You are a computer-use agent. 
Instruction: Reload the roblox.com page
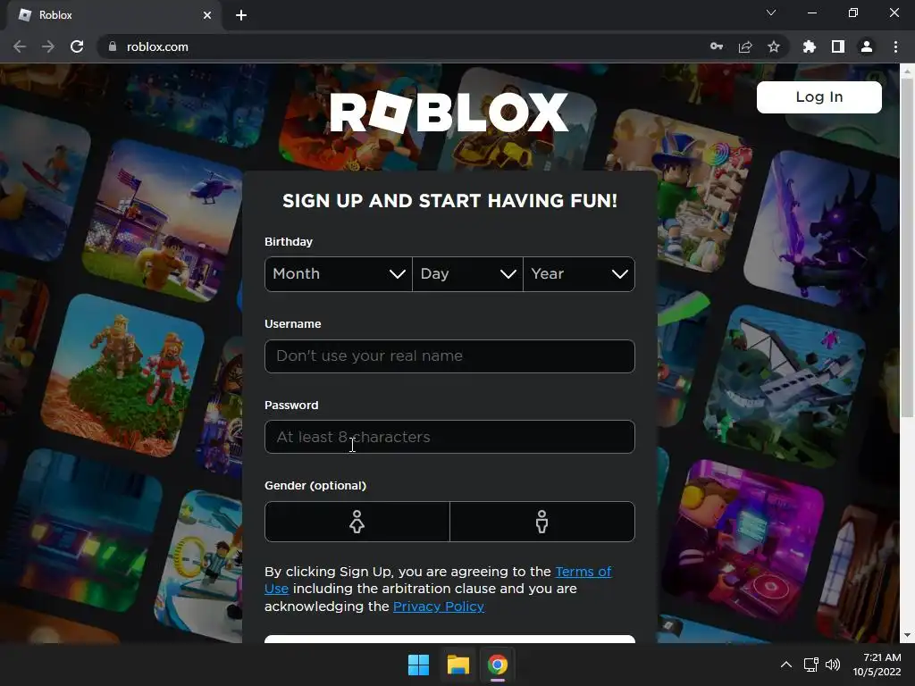[77, 46]
